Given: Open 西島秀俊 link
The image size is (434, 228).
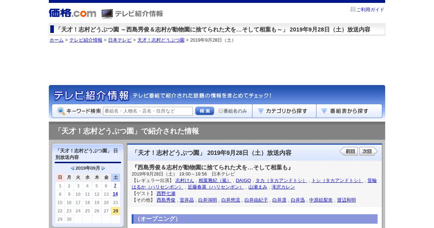Looking at the screenshot, I should click(166, 200).
